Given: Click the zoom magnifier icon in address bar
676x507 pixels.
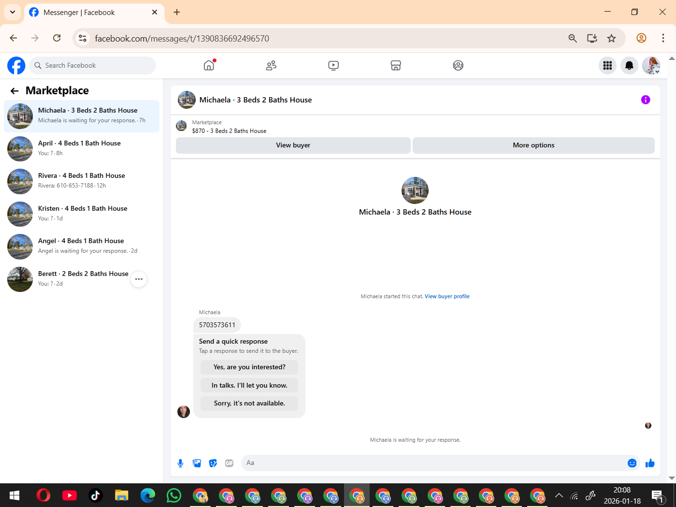Looking at the screenshot, I should coord(573,38).
